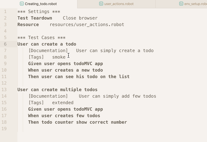207x142 pixels.
Task: Open the env_setup.robot tab
Action: [181, 4]
